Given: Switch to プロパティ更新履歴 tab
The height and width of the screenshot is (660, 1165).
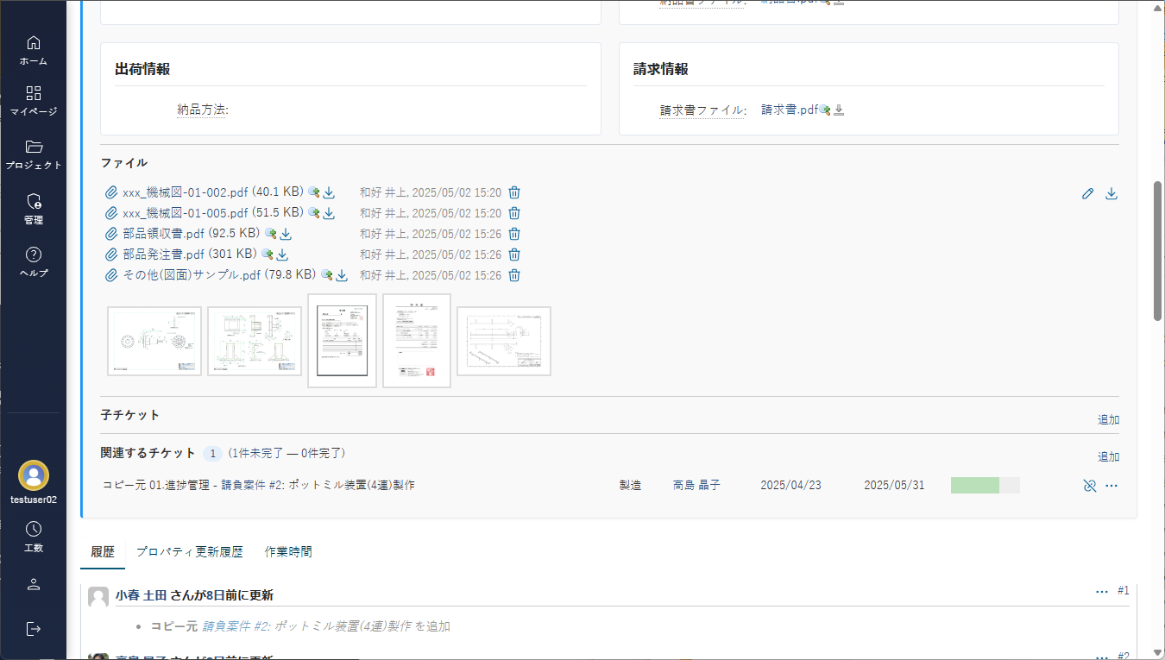Looking at the screenshot, I should point(189,552).
